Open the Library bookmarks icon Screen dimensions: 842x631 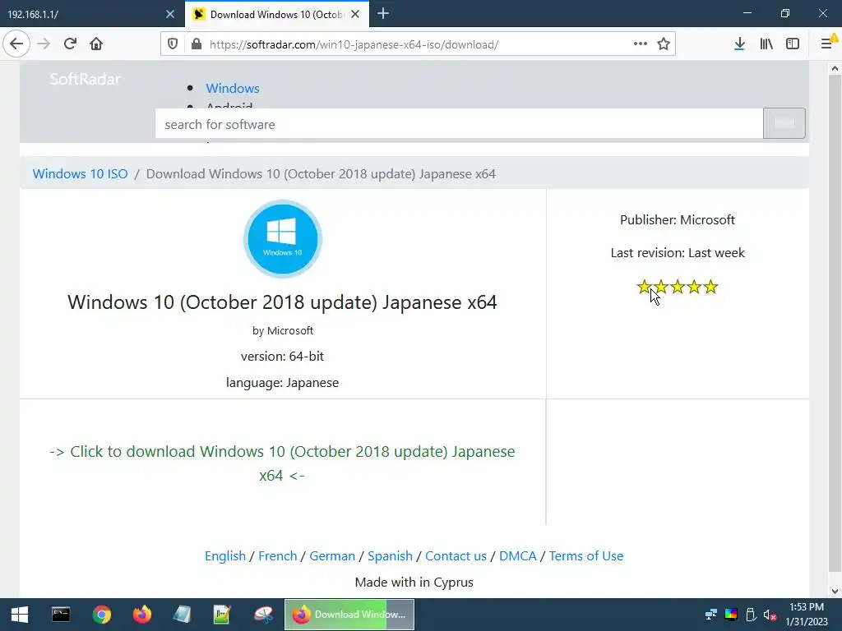click(766, 44)
